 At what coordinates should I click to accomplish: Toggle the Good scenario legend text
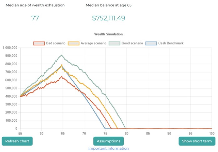click(x=131, y=43)
